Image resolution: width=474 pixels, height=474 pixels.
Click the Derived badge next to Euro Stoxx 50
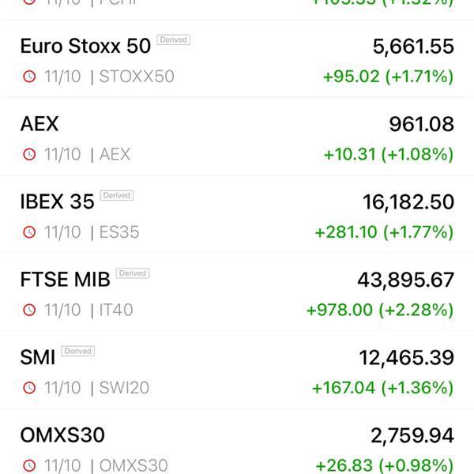(x=174, y=40)
